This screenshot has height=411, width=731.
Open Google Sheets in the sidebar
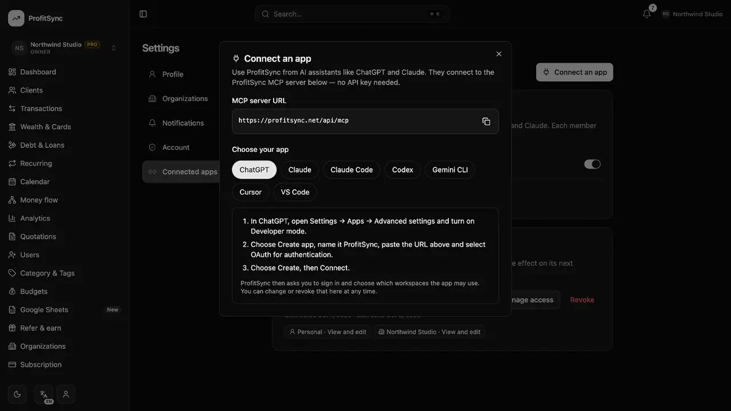pos(65,309)
